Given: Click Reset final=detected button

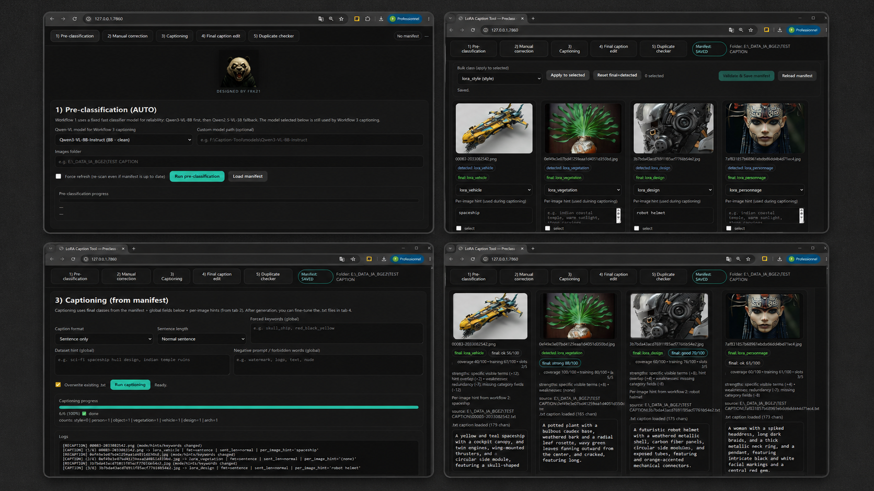Looking at the screenshot, I should [617, 75].
